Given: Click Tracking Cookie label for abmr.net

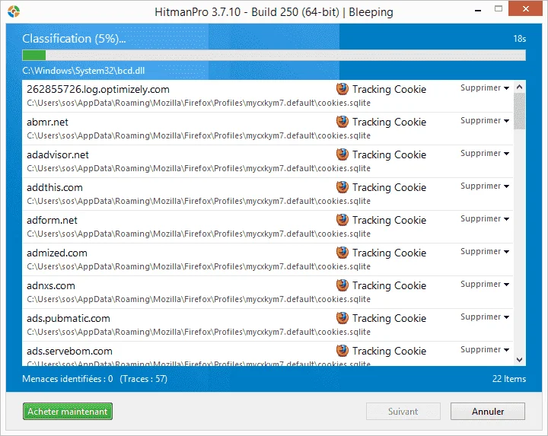Looking at the screenshot, I should 389,122.
